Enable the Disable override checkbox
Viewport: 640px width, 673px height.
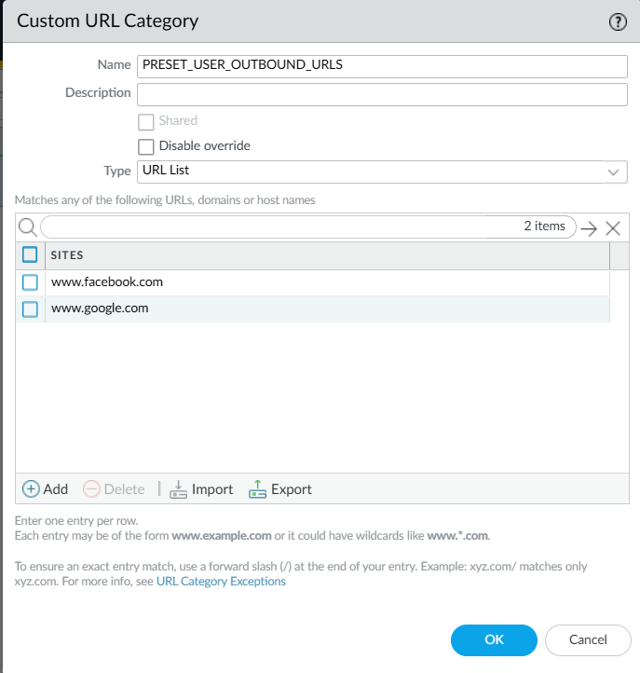coord(145,146)
